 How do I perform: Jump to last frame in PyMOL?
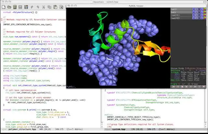pos(195,87)
